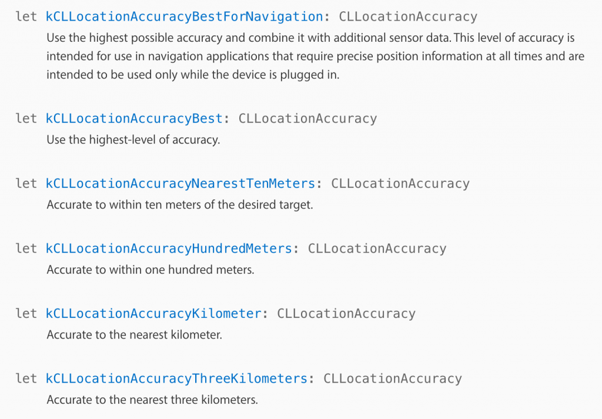Click CLLocationAccuracy type after Kilometer constant
The width and height of the screenshot is (602, 419).
346,313
